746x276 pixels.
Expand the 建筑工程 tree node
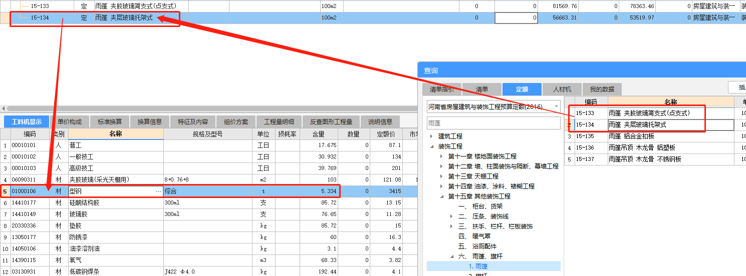431,136
